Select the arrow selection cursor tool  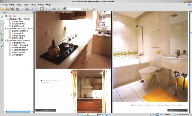[x=46, y=9]
